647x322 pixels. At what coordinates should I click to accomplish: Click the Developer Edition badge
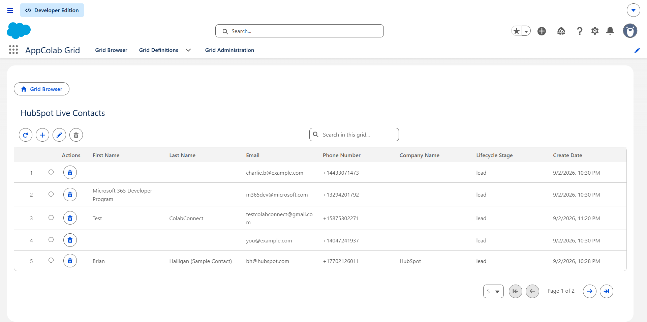52,10
